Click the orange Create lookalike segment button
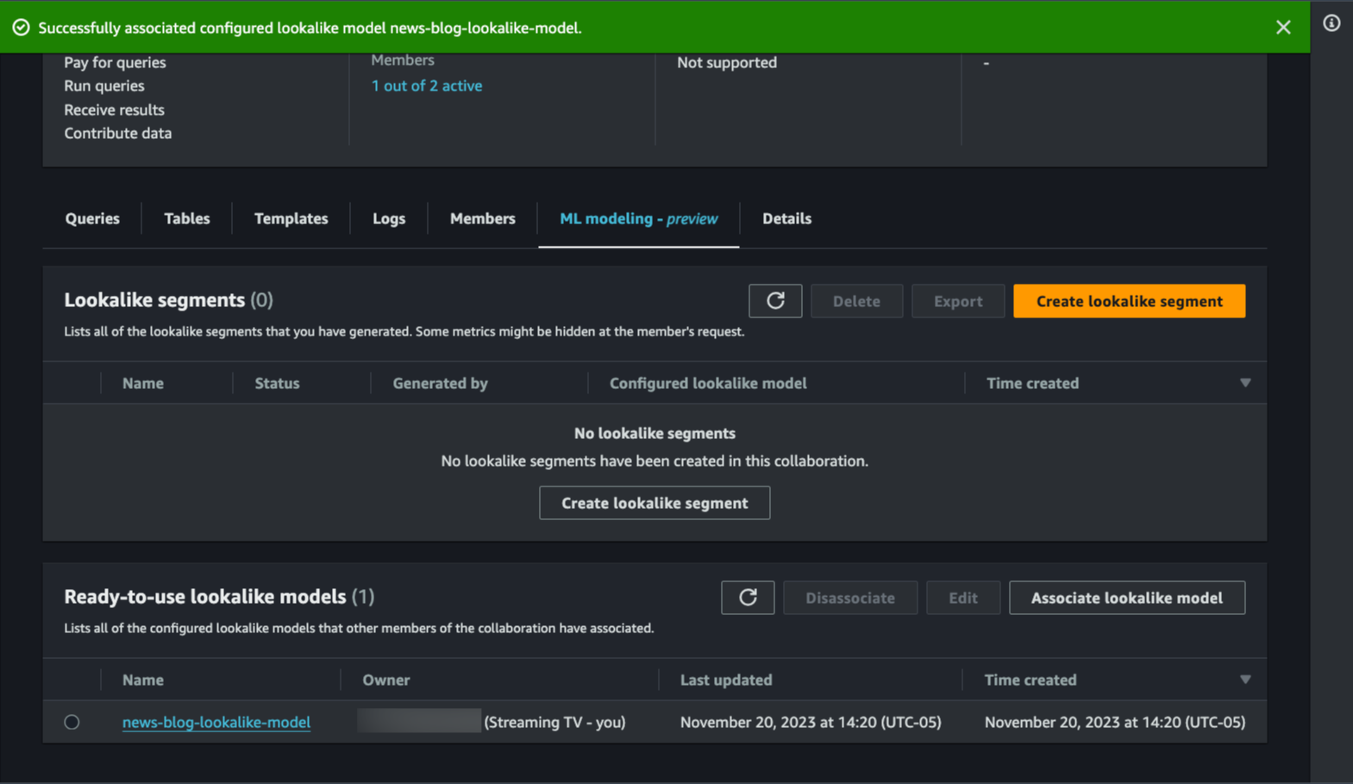Image resolution: width=1353 pixels, height=784 pixels. tap(1128, 301)
